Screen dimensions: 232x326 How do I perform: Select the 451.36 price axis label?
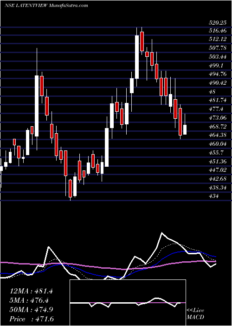[219, 161]
